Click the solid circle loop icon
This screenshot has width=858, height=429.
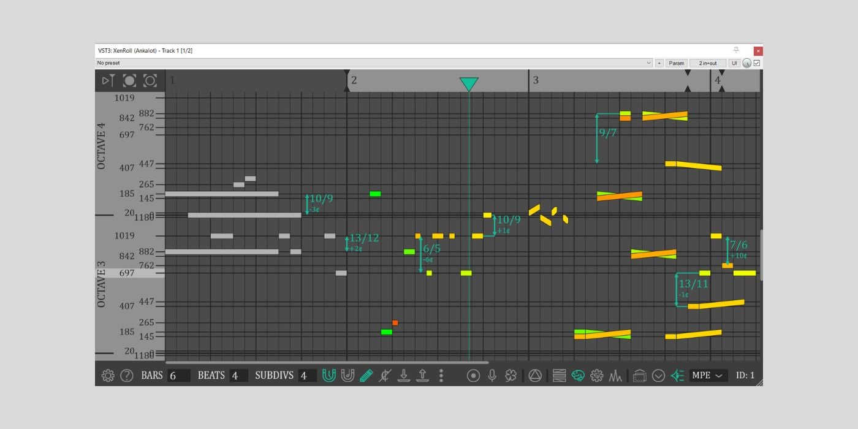pyautogui.click(x=129, y=80)
